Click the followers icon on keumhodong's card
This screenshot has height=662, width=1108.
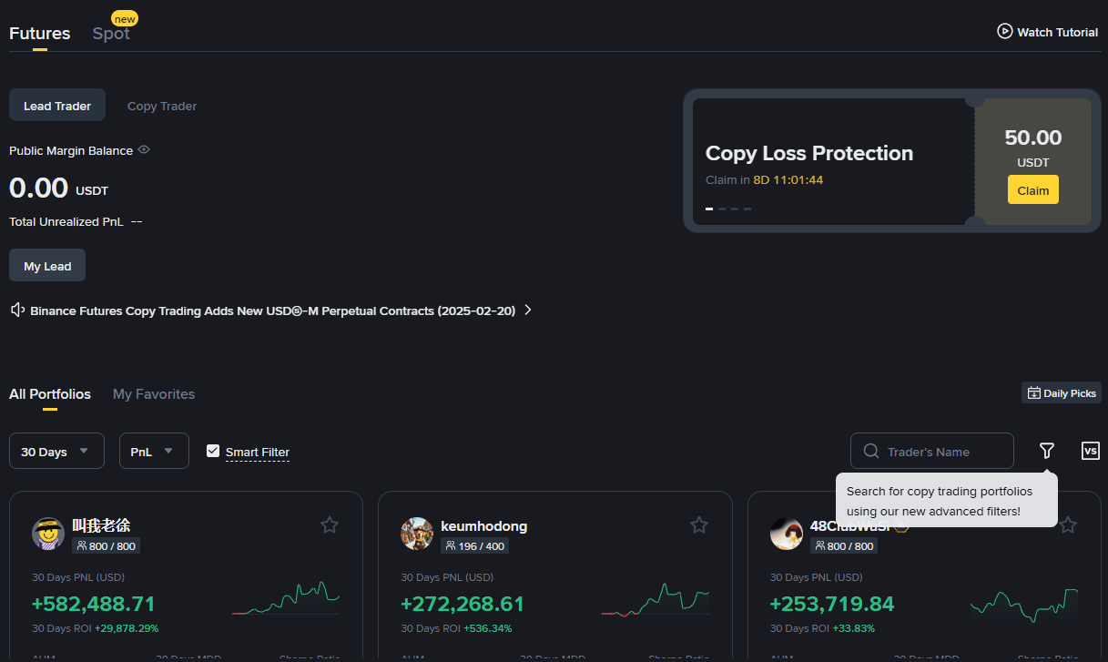point(453,545)
